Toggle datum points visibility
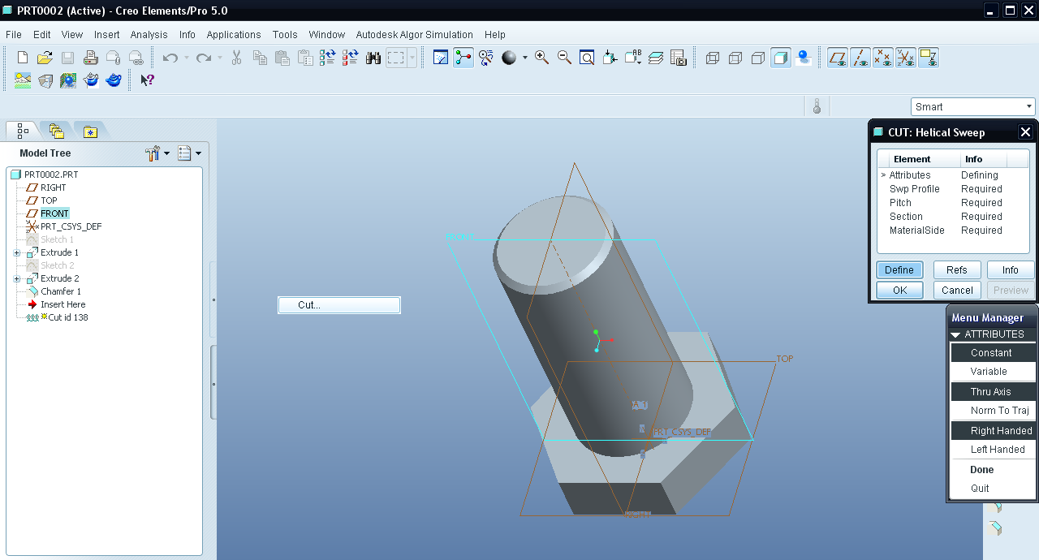Image resolution: width=1039 pixels, height=560 pixels. (883, 58)
